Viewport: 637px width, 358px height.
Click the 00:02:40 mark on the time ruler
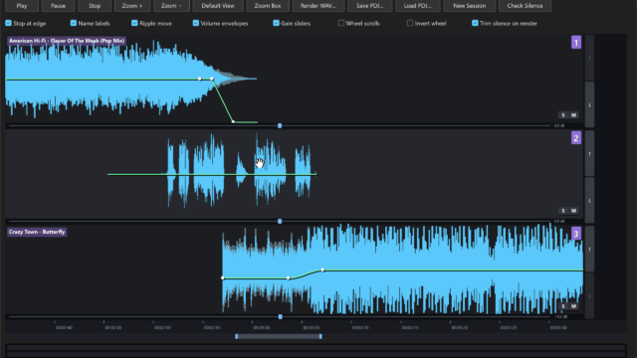(x=64, y=327)
